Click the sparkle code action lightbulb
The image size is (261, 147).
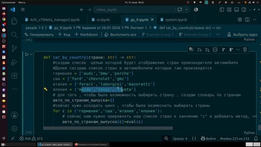(x=46, y=89)
